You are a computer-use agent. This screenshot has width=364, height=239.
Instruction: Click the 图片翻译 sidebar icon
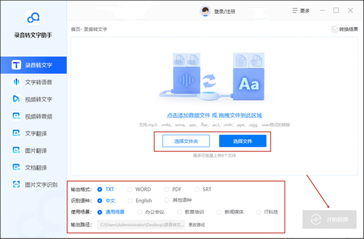click(x=16, y=150)
